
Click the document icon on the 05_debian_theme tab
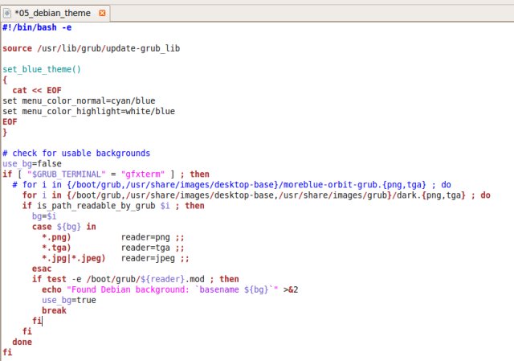pos(8,14)
